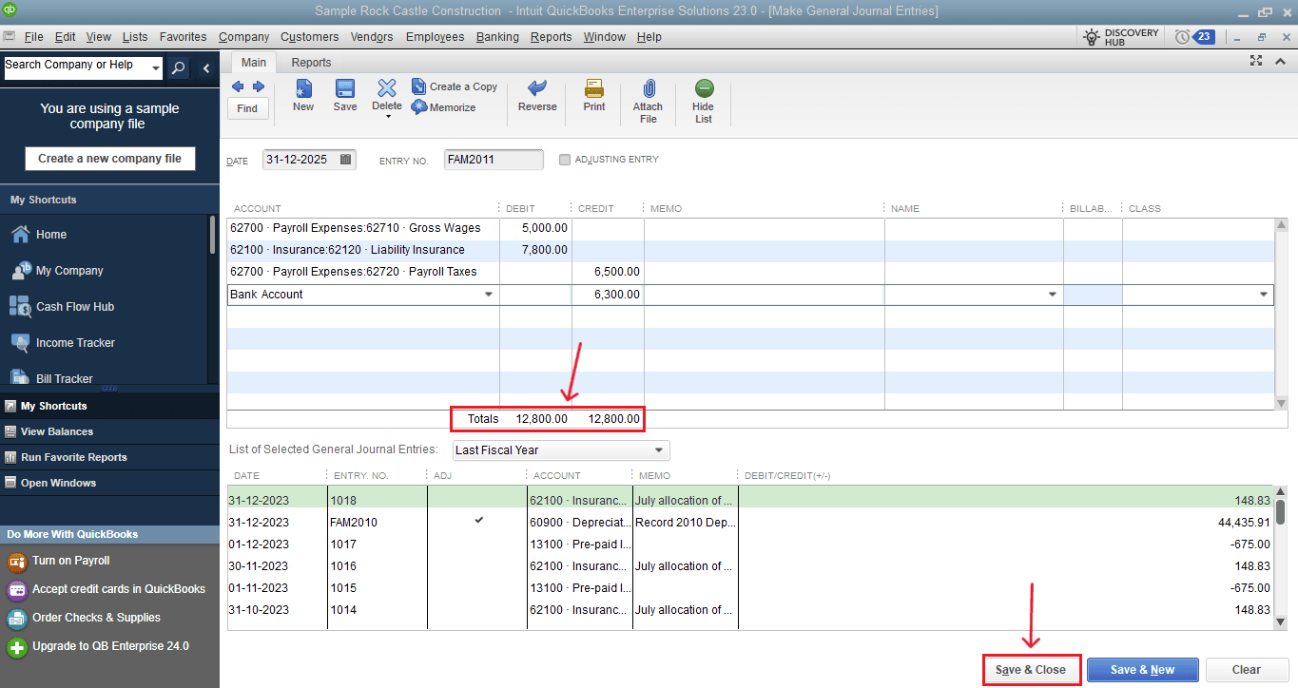The height and width of the screenshot is (688, 1298).
Task: Collapse the left sidebar panel arrow
Action: point(206,67)
